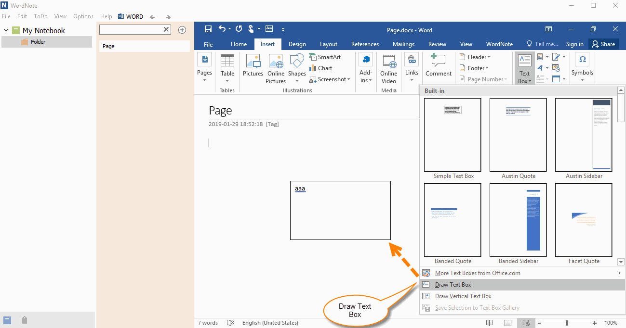Enable Touch/Mouse mode
626x328 pixels.
252,28
